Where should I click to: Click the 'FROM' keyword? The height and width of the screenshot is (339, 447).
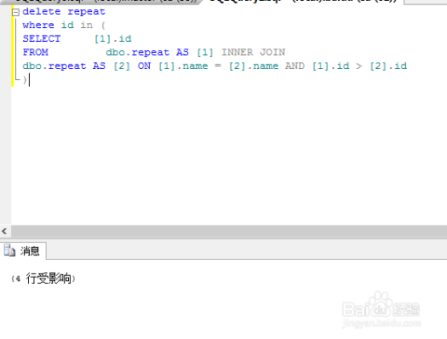35,52
